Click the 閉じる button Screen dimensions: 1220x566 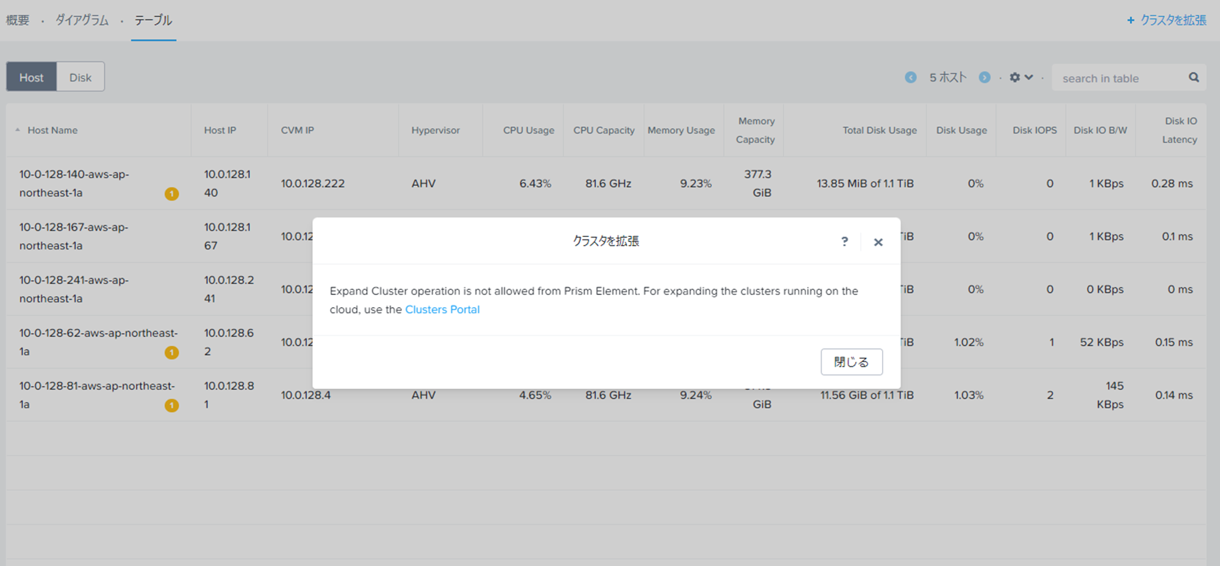pyautogui.click(x=852, y=362)
